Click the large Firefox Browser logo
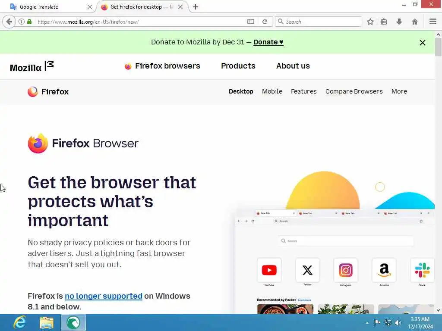Viewport: 442px width, 331px height. [x=83, y=143]
